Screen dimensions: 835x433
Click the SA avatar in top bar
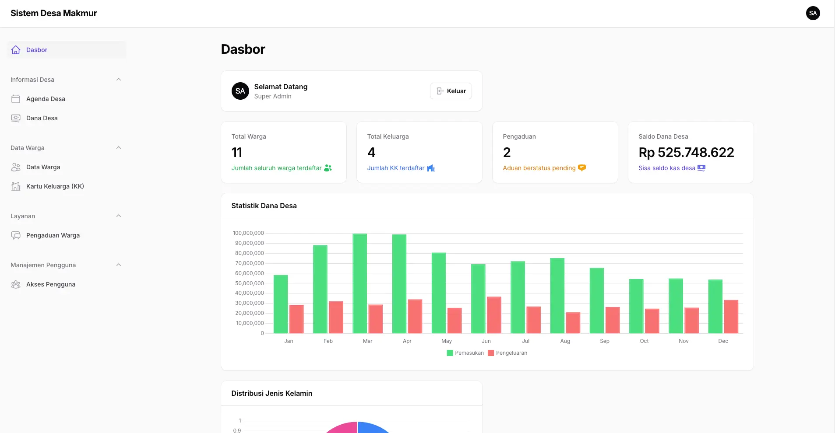813,13
